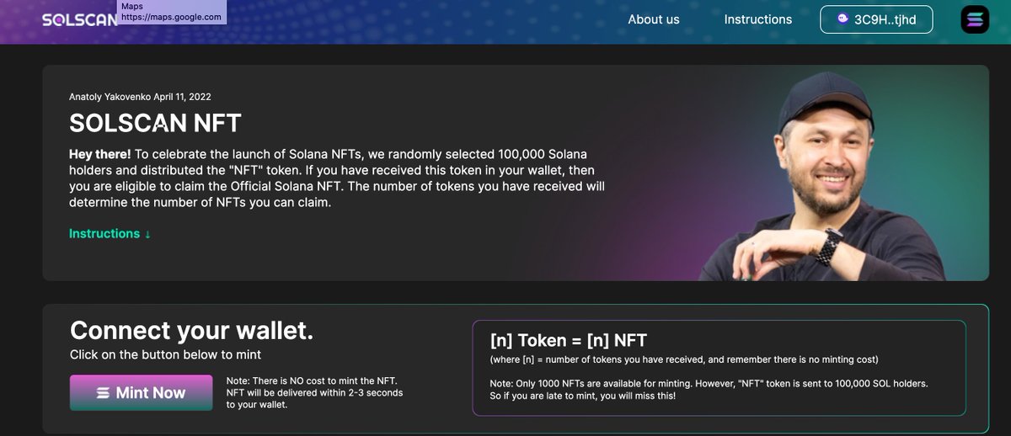Screen dimensions: 1011x436
Task: Click the text 'Click on the button below to mint'
Action: pos(165,354)
